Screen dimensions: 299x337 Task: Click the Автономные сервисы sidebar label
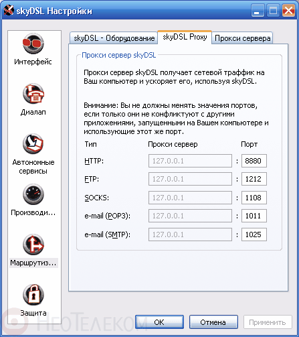coord(33,167)
